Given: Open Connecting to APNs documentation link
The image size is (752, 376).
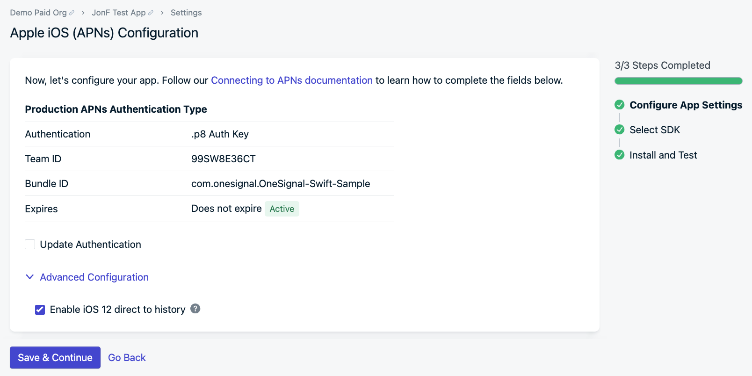Looking at the screenshot, I should click(292, 80).
